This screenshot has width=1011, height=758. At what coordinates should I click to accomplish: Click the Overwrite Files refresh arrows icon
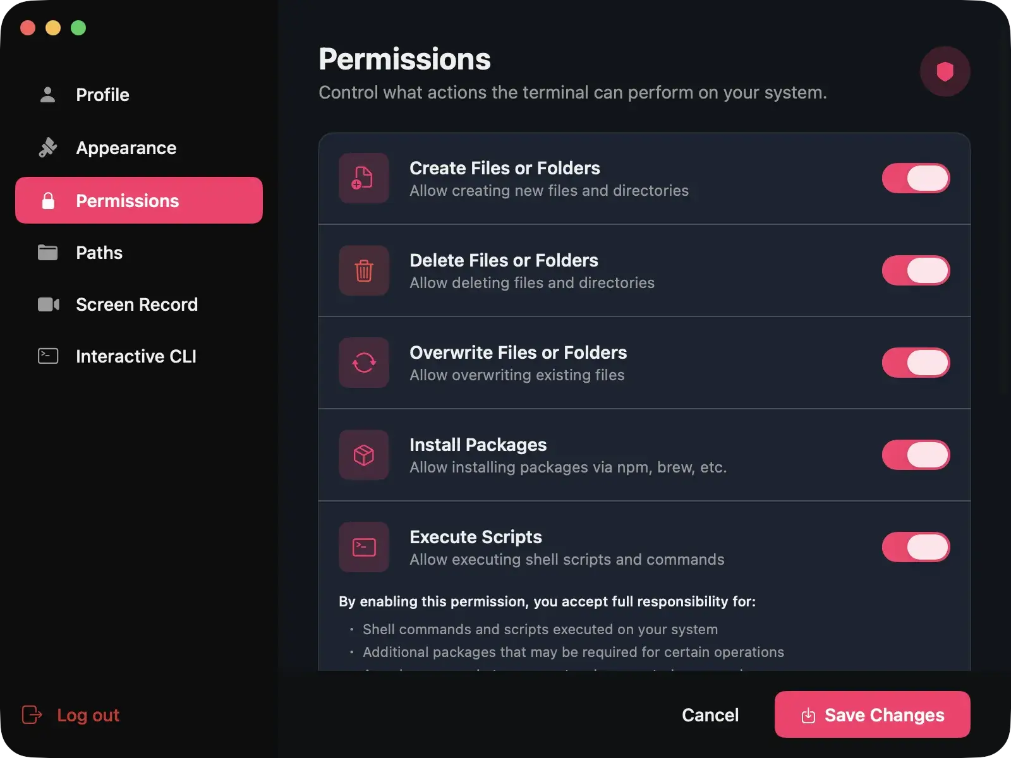coord(363,363)
